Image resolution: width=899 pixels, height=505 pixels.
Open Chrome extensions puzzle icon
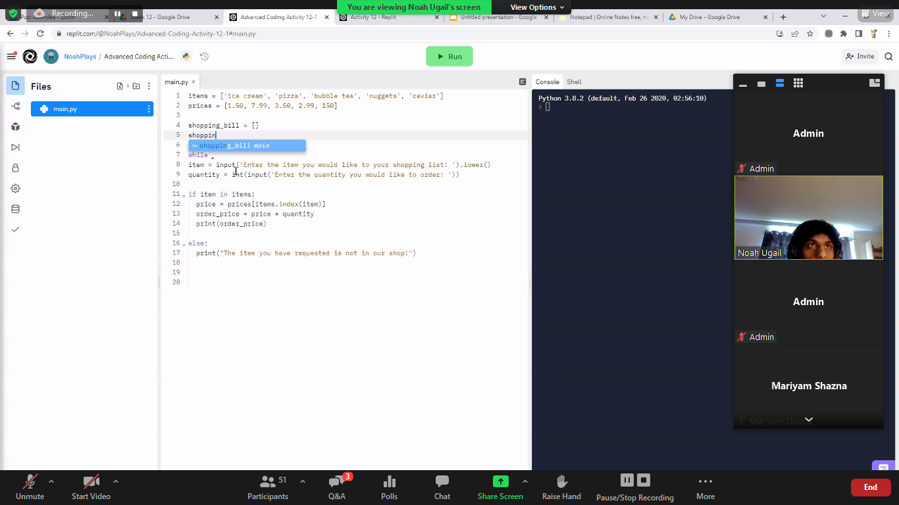[844, 34]
